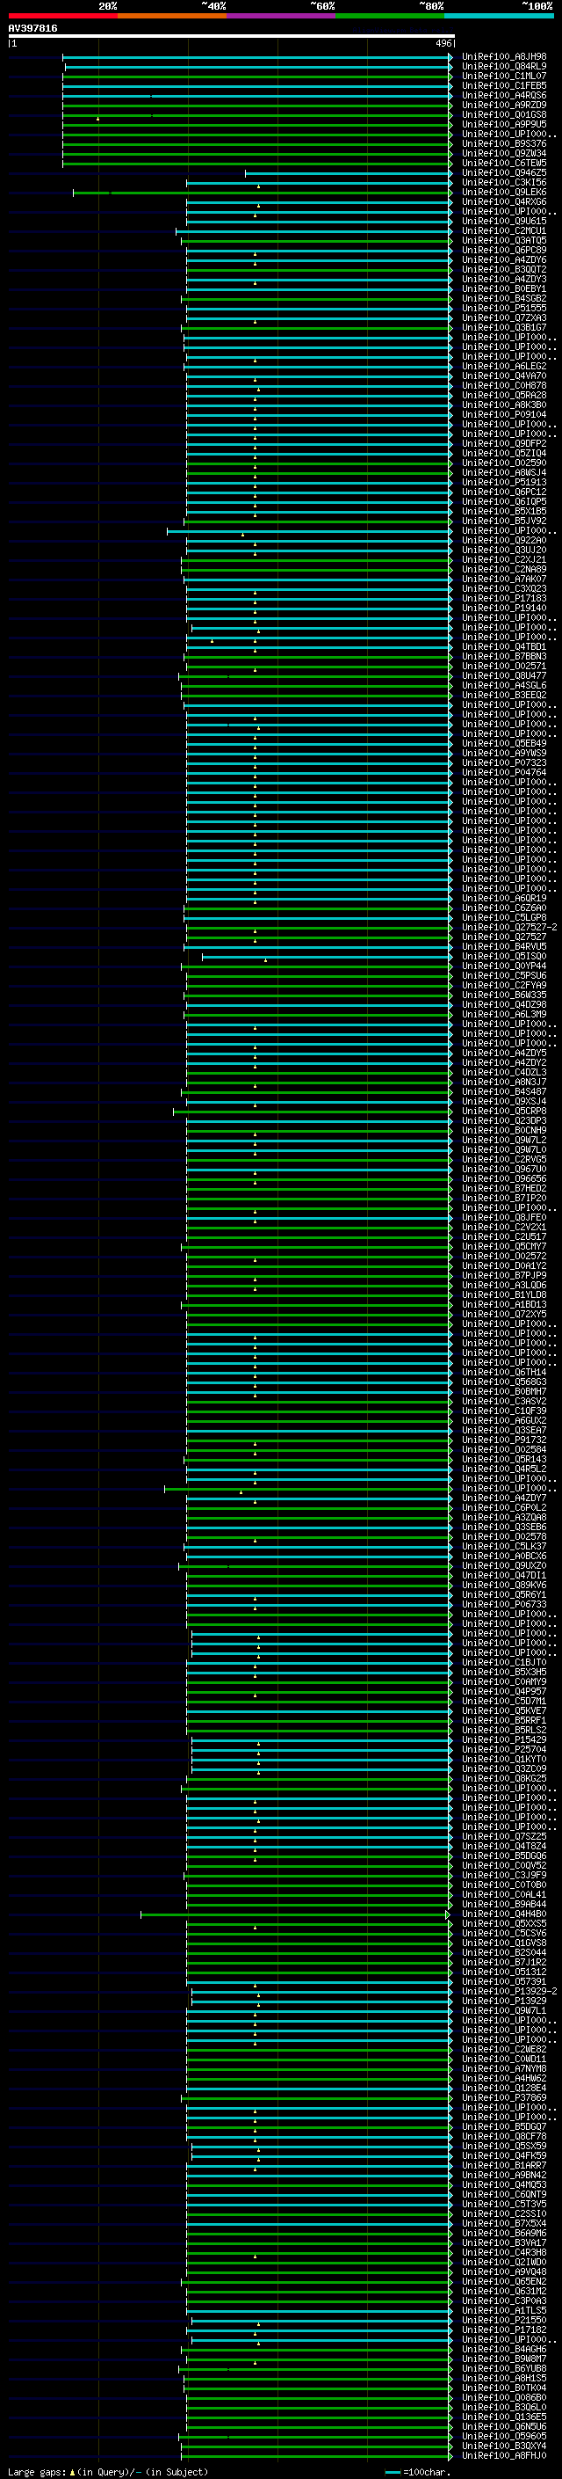Click the query end position 496
562x2479 pixels.
(443, 43)
